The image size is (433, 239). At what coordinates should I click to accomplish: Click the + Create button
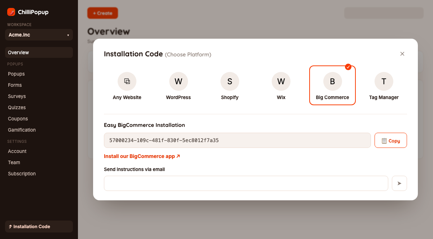(x=102, y=13)
